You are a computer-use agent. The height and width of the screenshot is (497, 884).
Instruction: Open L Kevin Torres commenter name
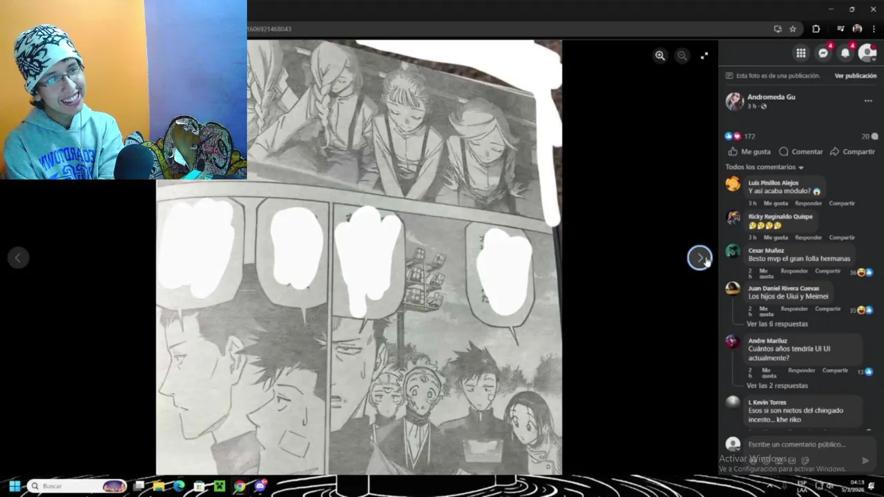767,402
